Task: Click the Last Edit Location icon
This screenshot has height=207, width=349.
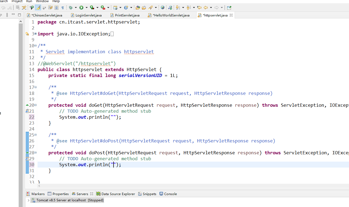Action: (199, 8)
